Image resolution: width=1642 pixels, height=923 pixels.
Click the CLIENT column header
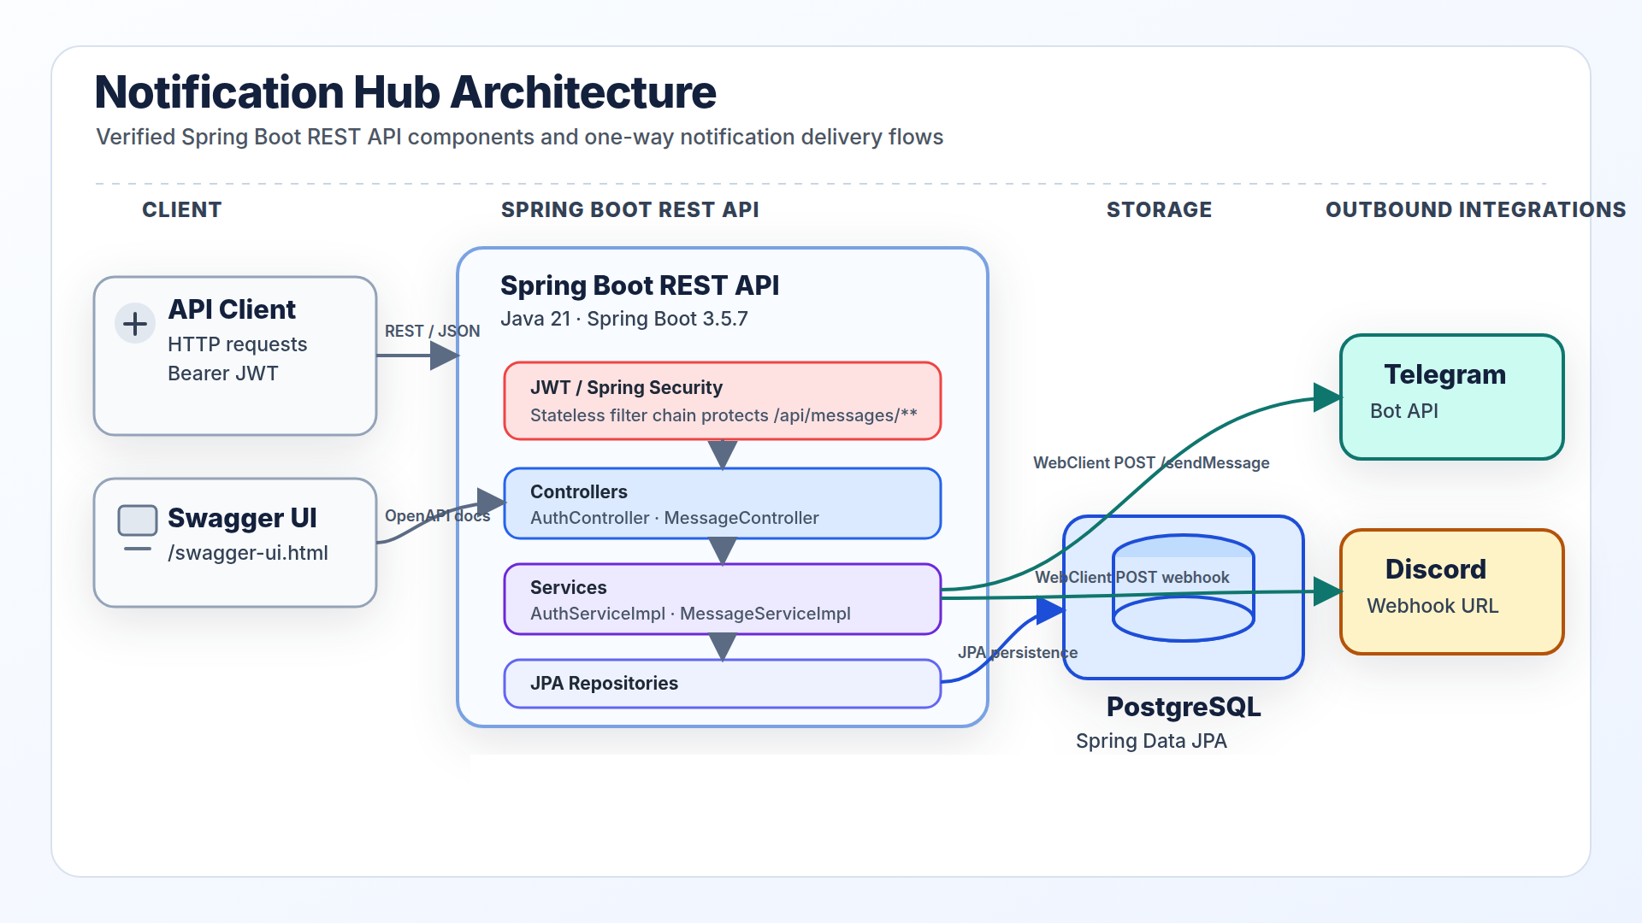coord(182,209)
